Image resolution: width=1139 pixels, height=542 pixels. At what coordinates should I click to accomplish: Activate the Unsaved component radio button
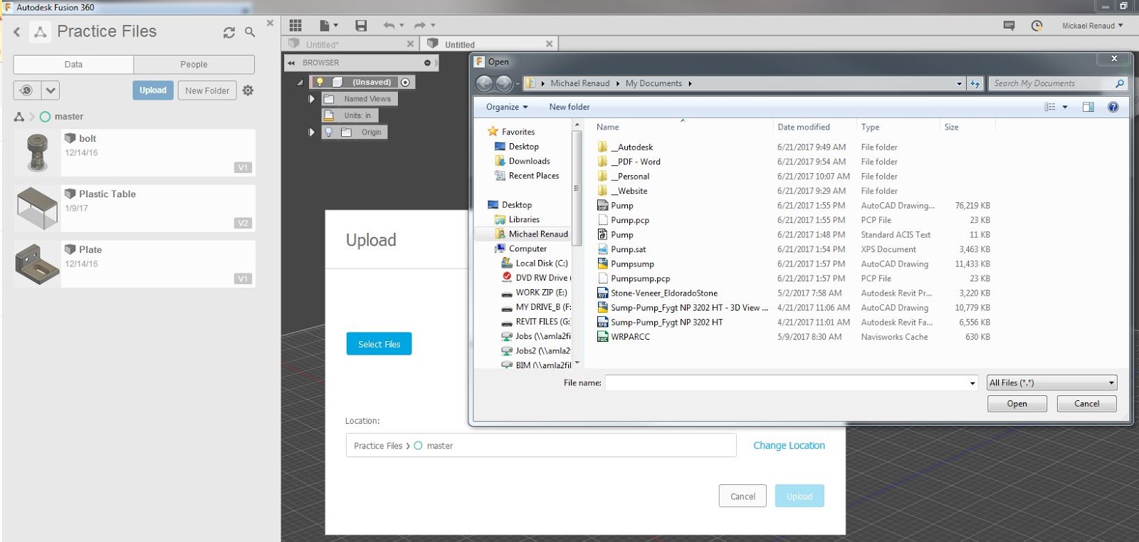pyautogui.click(x=405, y=82)
